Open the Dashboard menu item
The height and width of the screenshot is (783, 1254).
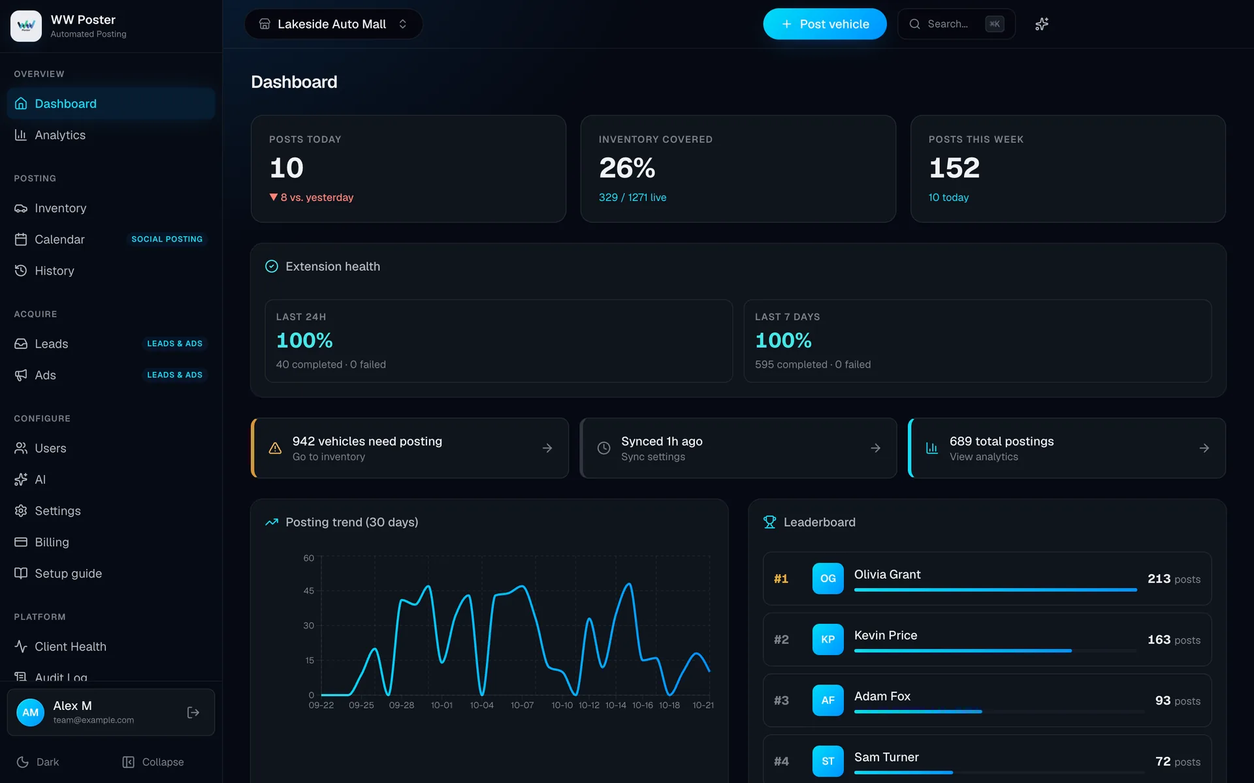(111, 104)
